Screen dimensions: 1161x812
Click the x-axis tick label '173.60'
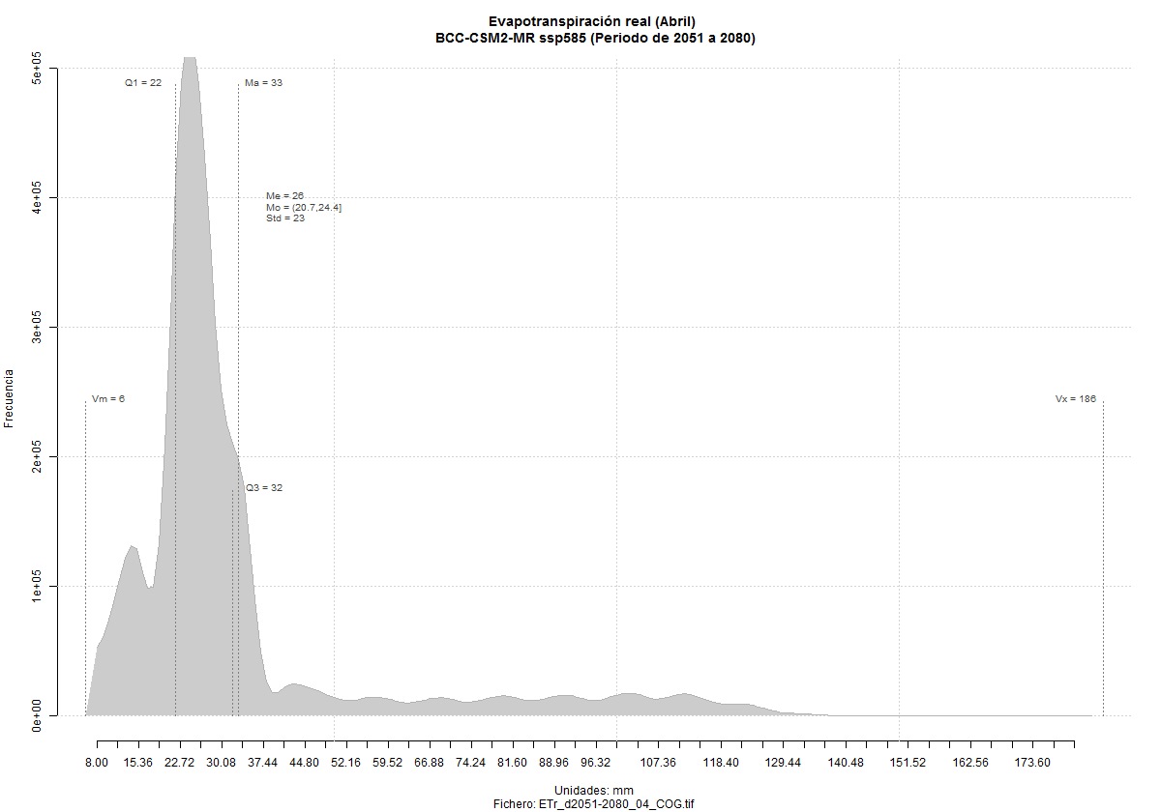point(1032,764)
